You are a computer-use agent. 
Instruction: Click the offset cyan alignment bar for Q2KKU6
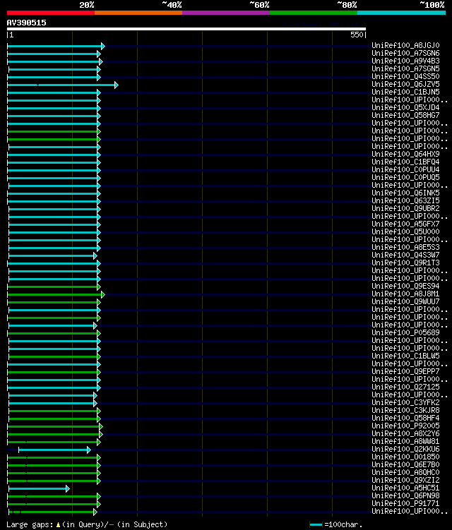(54, 450)
